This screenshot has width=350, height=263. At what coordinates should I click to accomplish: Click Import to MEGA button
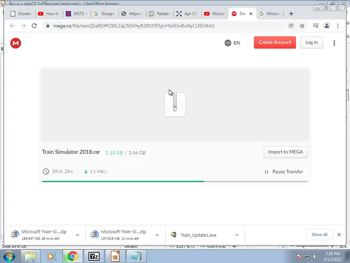pyautogui.click(x=285, y=152)
